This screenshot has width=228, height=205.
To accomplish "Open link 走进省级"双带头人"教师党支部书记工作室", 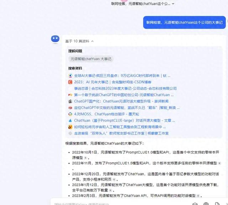I will 121,133.
